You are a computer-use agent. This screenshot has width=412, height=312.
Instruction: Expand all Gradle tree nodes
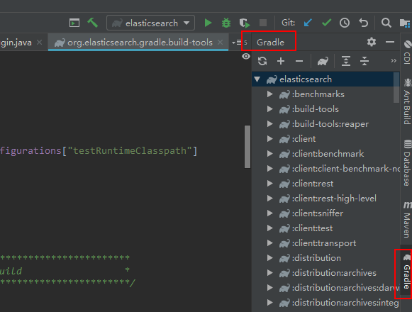click(x=346, y=61)
